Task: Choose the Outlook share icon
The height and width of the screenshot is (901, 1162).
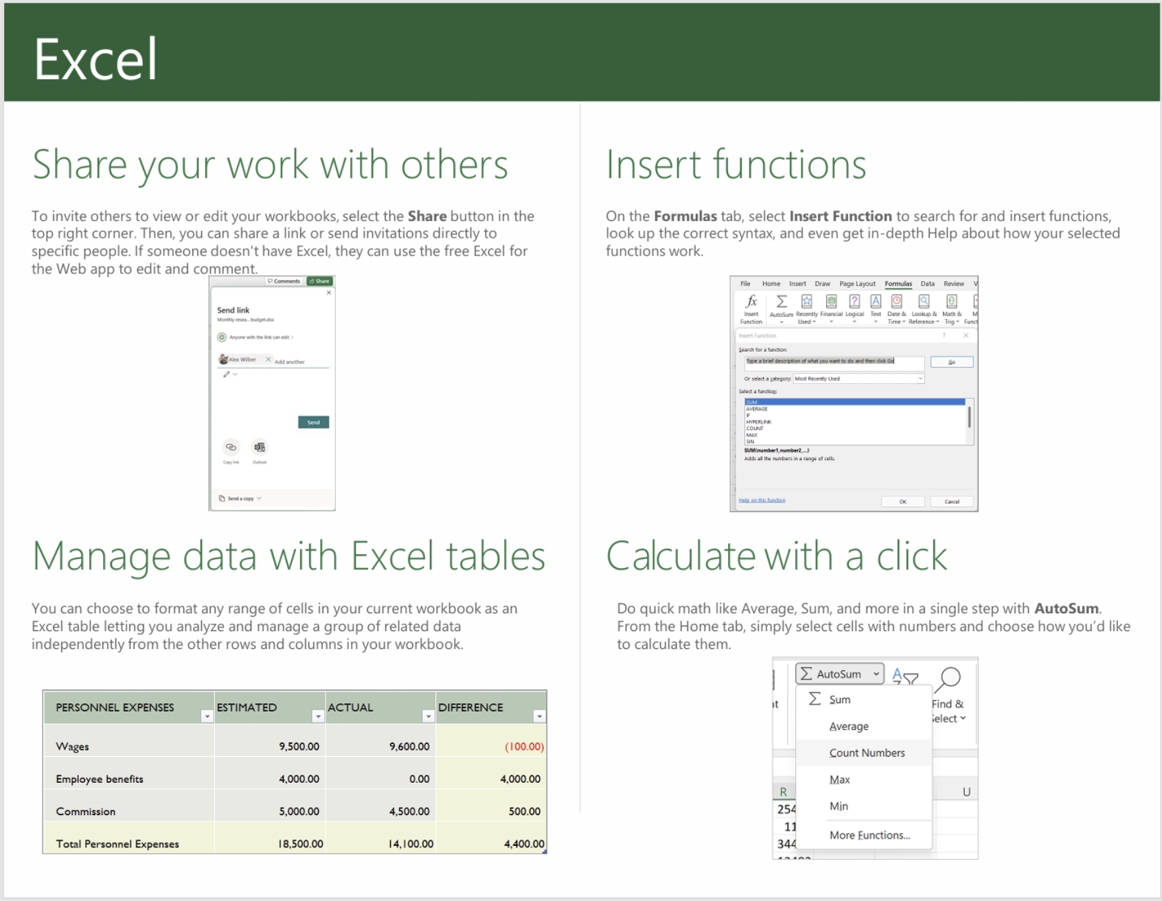Action: pyautogui.click(x=260, y=448)
